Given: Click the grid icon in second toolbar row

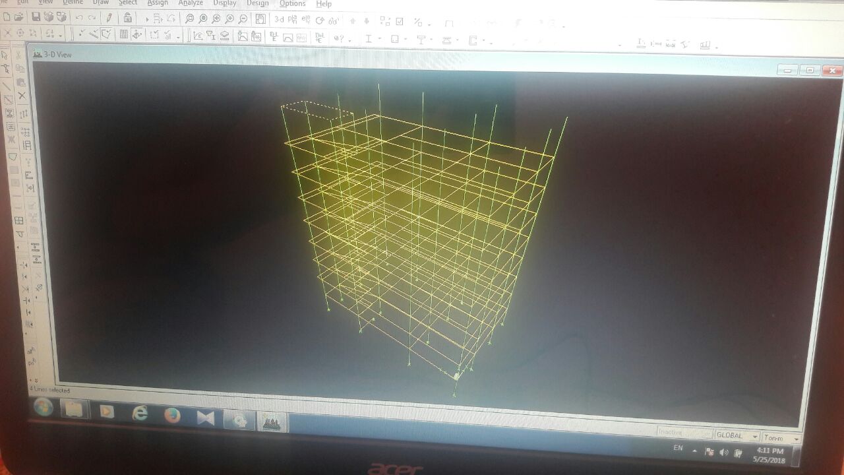Looking at the screenshot, I should point(124,34).
